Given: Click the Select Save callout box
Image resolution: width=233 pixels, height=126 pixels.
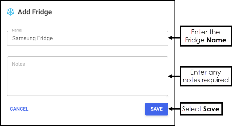Looking at the screenshot, I should 201,109.
